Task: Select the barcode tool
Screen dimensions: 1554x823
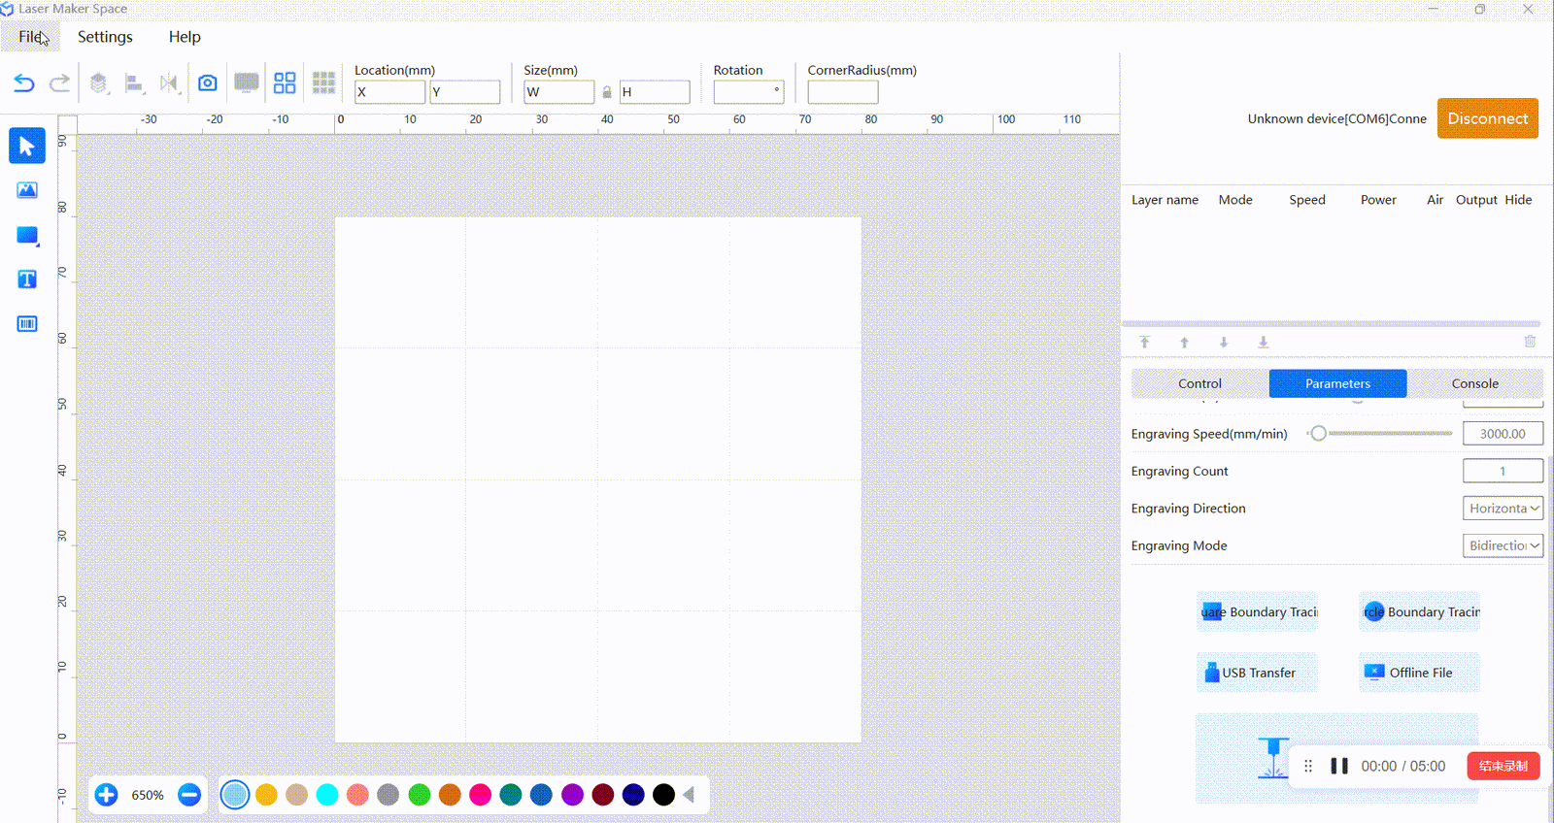Action: point(27,323)
